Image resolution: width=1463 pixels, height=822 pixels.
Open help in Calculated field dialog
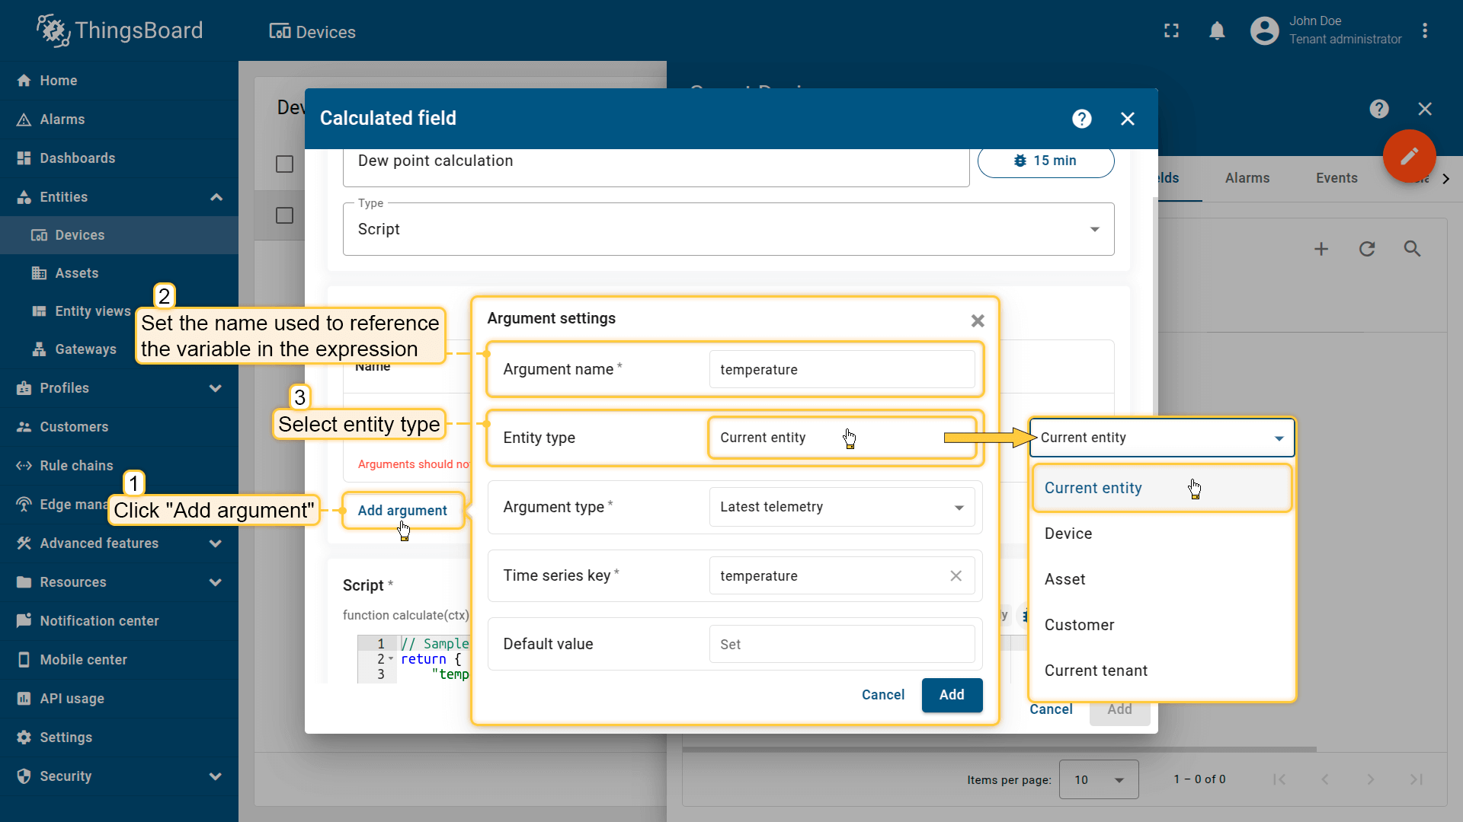1081,119
